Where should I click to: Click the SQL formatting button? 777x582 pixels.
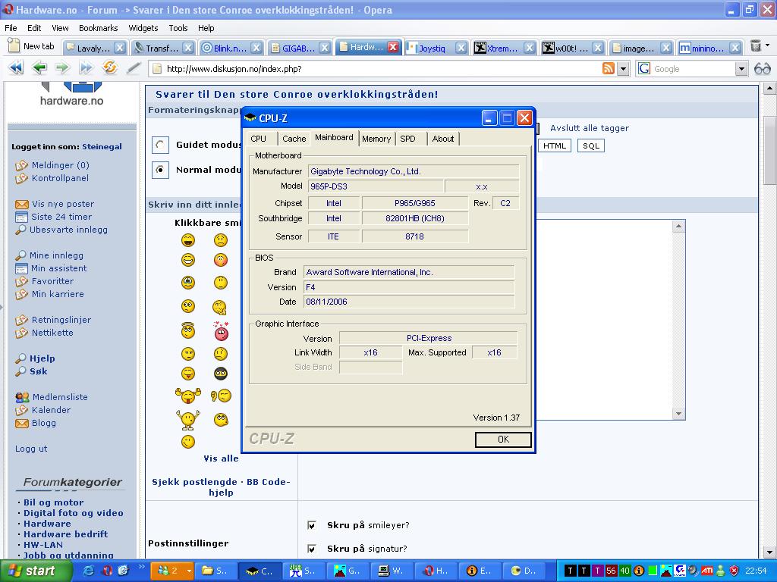[590, 145]
